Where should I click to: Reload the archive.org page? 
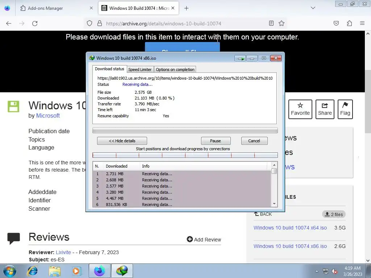(x=35, y=24)
